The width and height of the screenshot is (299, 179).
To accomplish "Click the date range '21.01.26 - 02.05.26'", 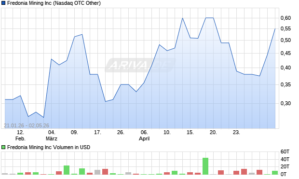I will [27, 125].
